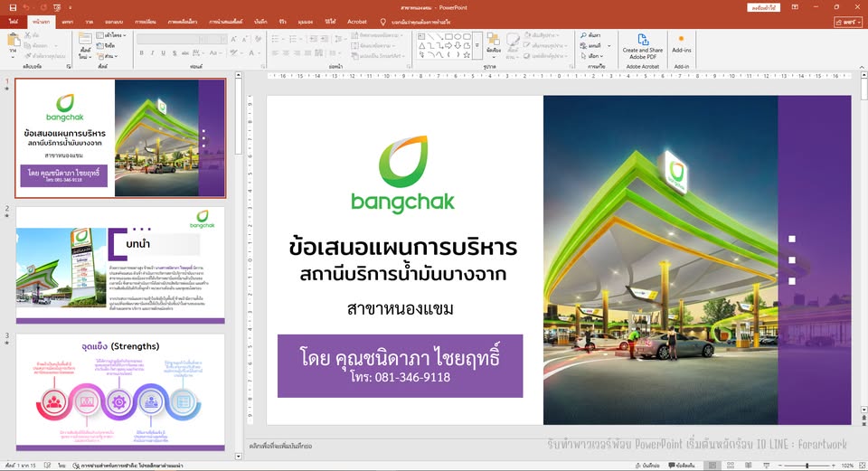Open Comments pane from status bar

(x=682, y=466)
